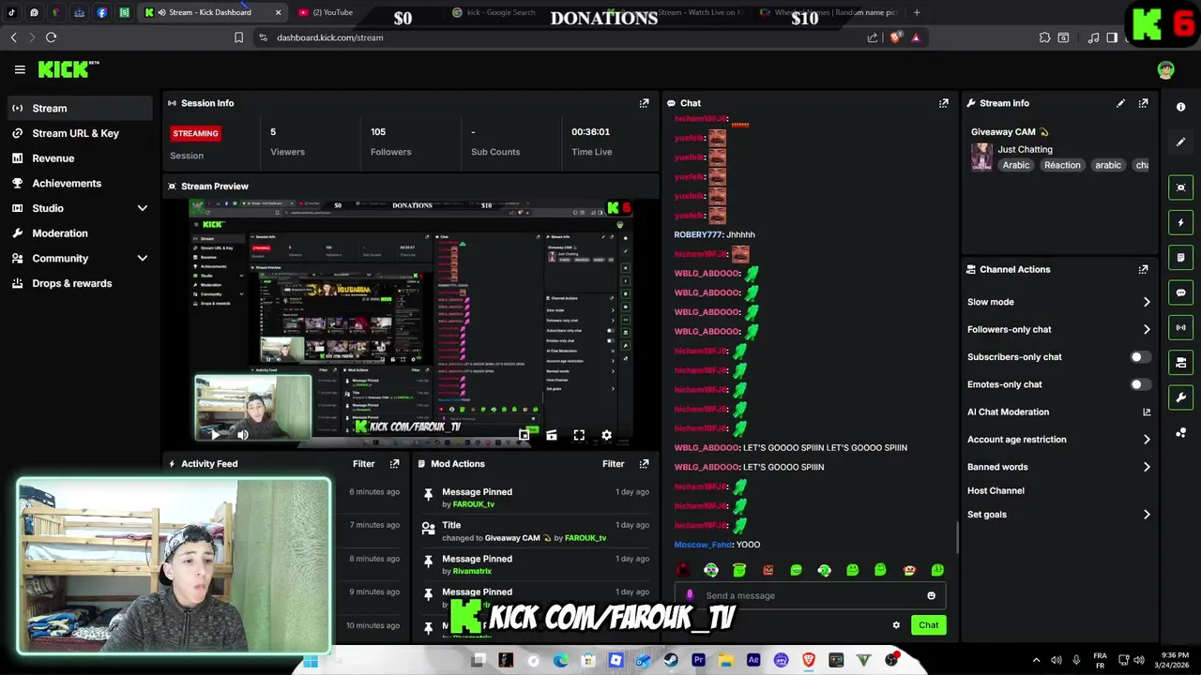Toggle the lightning bolt widget in sidebar
The width and height of the screenshot is (1201, 675).
1180,222
